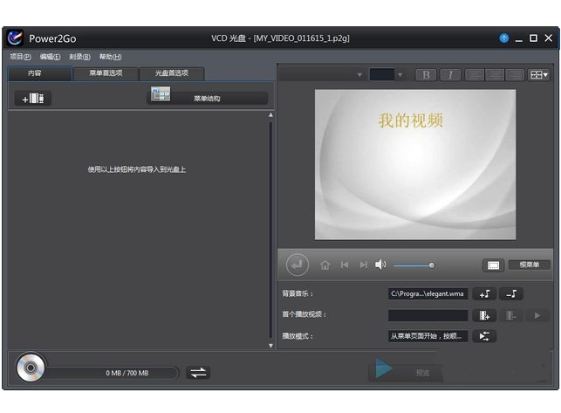Screen dimensions: 561x413
Task: Click the 我的视频 menu title
Action: pos(411,120)
